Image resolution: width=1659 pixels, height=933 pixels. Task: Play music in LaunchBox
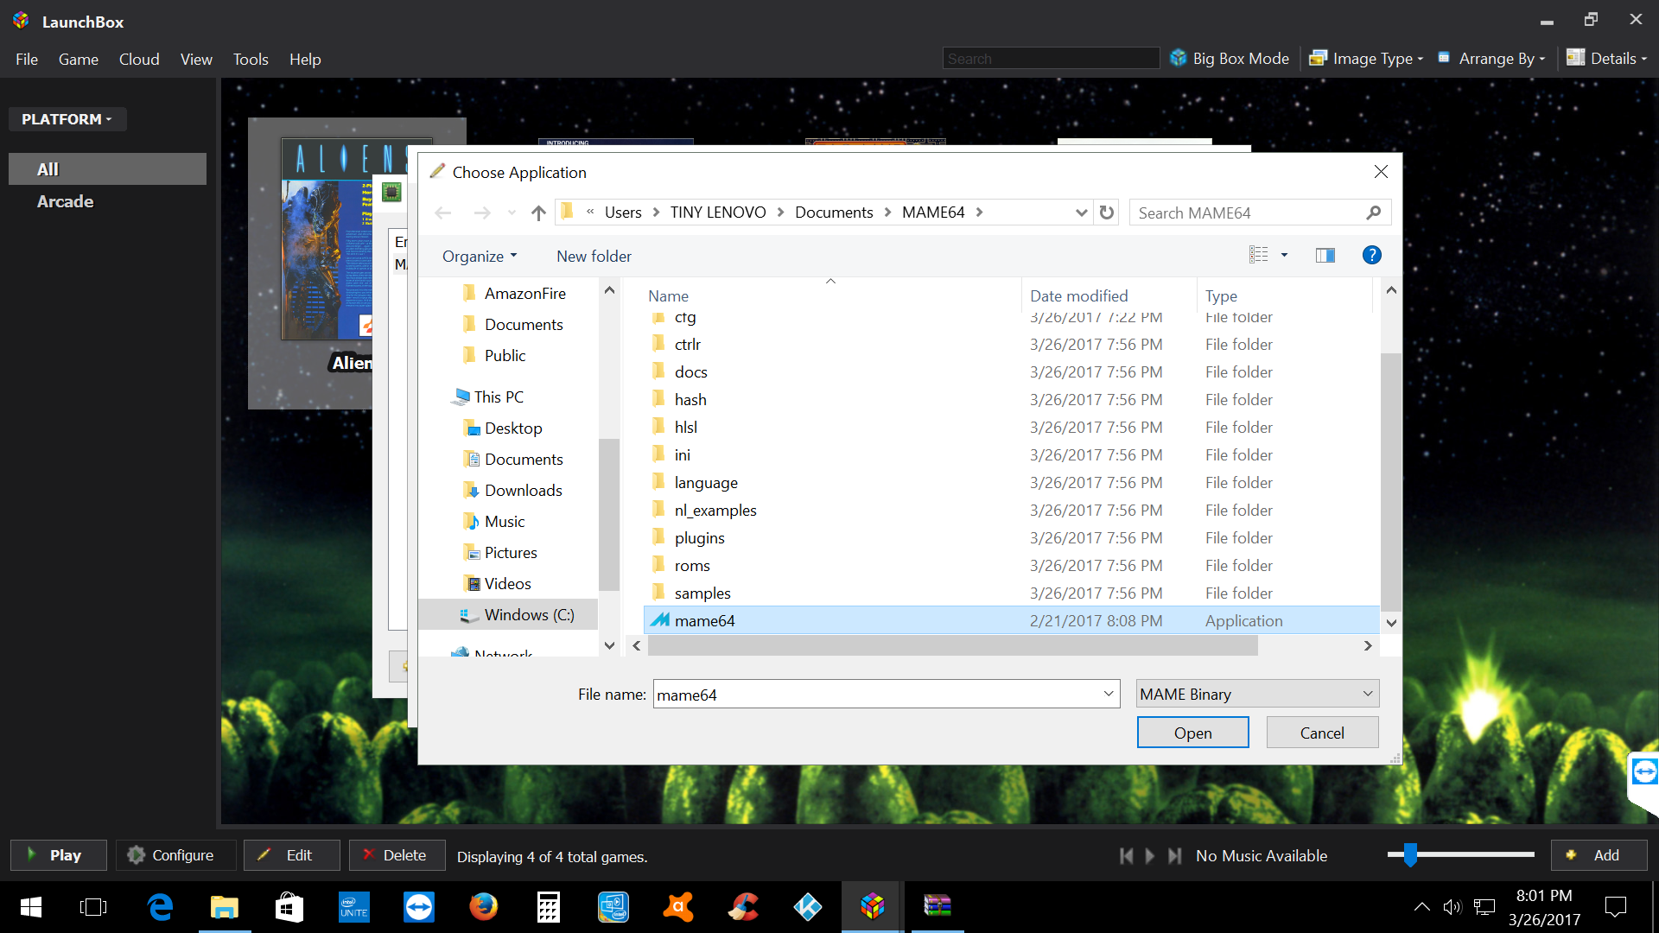click(1150, 856)
